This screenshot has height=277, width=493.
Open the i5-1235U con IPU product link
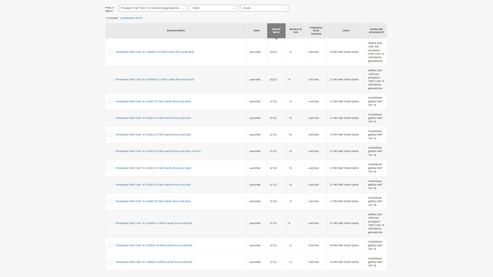(158, 151)
